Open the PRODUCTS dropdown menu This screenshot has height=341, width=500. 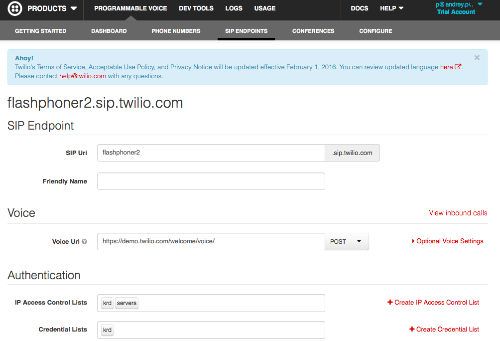point(52,8)
